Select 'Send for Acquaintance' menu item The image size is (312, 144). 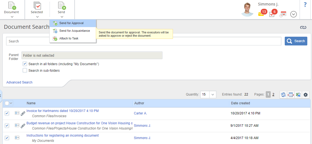(x=74, y=31)
